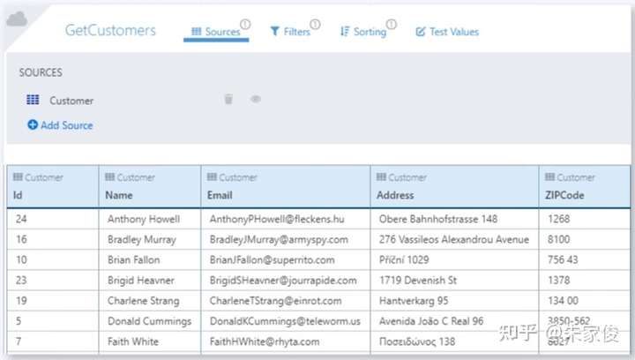Image resolution: width=635 pixels, height=360 pixels.
Task: Switch to the Filters tab
Action: pyautogui.click(x=291, y=32)
